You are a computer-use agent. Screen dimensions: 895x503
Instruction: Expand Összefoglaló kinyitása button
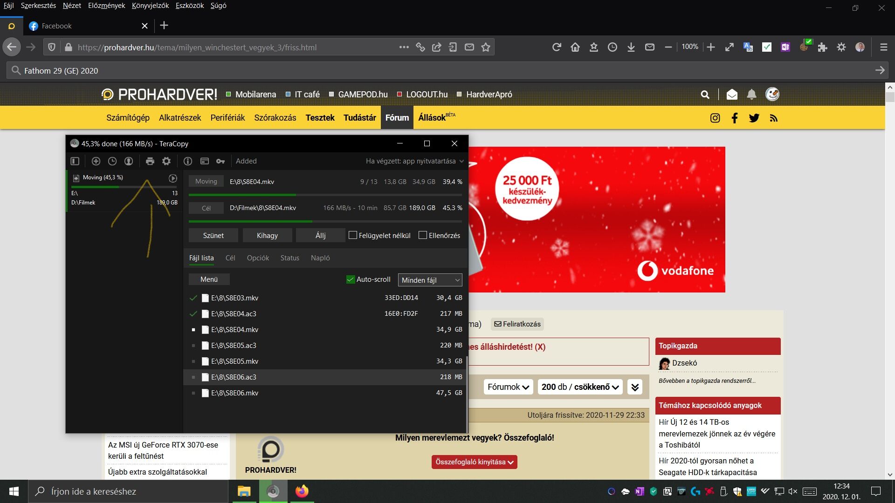coord(474,462)
